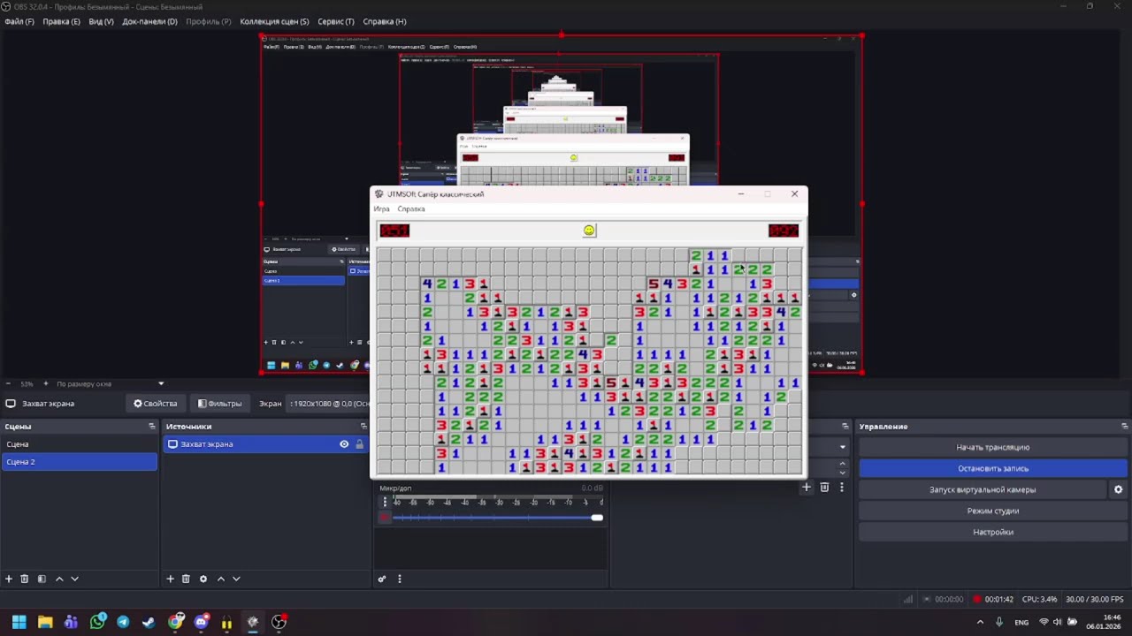Screen dimensions: 1132x636
Task: Click Запуск виртуальной камеры button
Action: [982, 489]
